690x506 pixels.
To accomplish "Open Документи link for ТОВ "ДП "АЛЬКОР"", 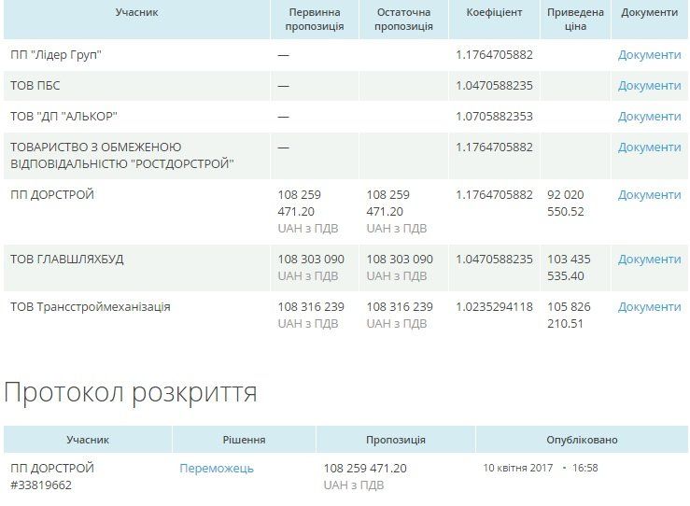I will 649,117.
